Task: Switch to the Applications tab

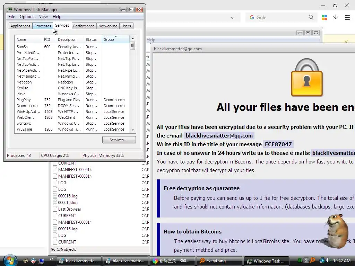Action: click(x=20, y=26)
